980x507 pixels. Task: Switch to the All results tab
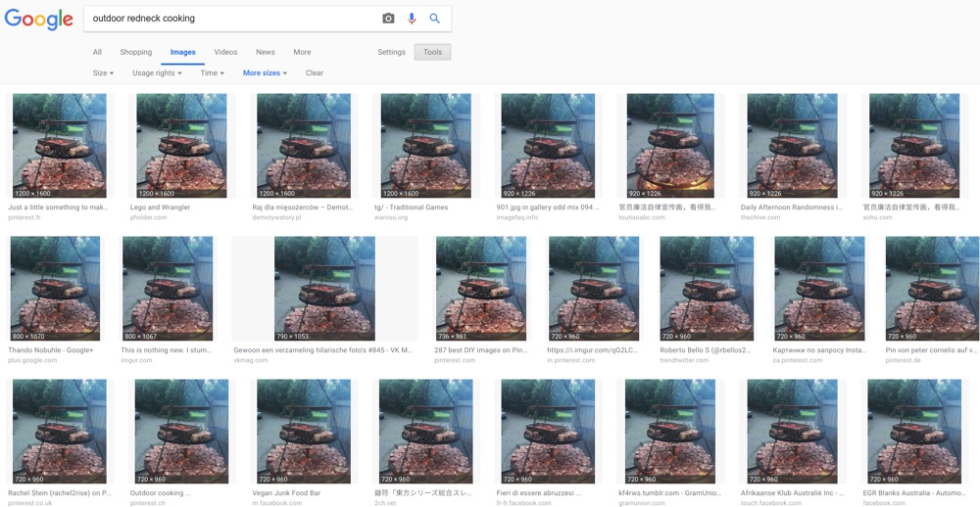[x=97, y=52]
